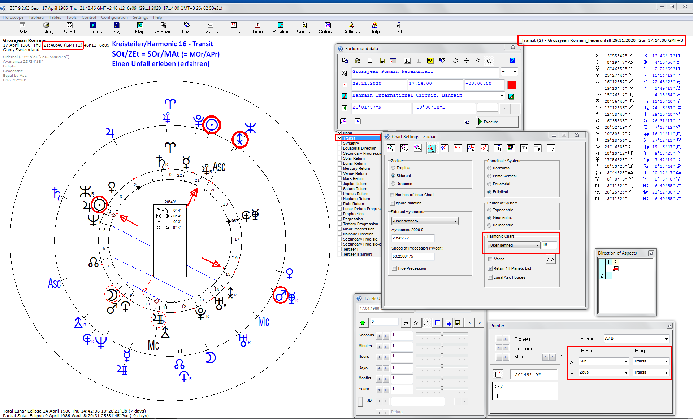This screenshot has height=419, width=693.
Task: Click the yellow H icon in Background data
Action: click(430, 61)
